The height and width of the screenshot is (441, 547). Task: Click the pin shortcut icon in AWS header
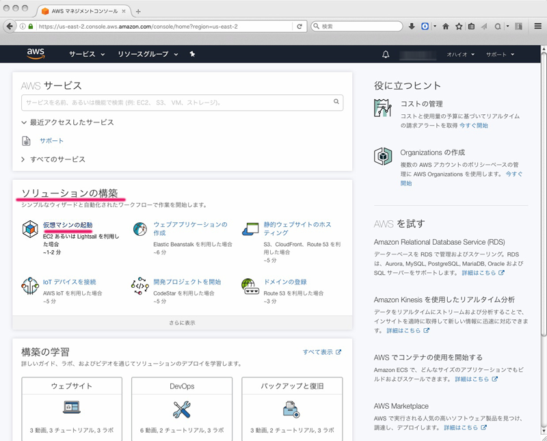coord(192,54)
